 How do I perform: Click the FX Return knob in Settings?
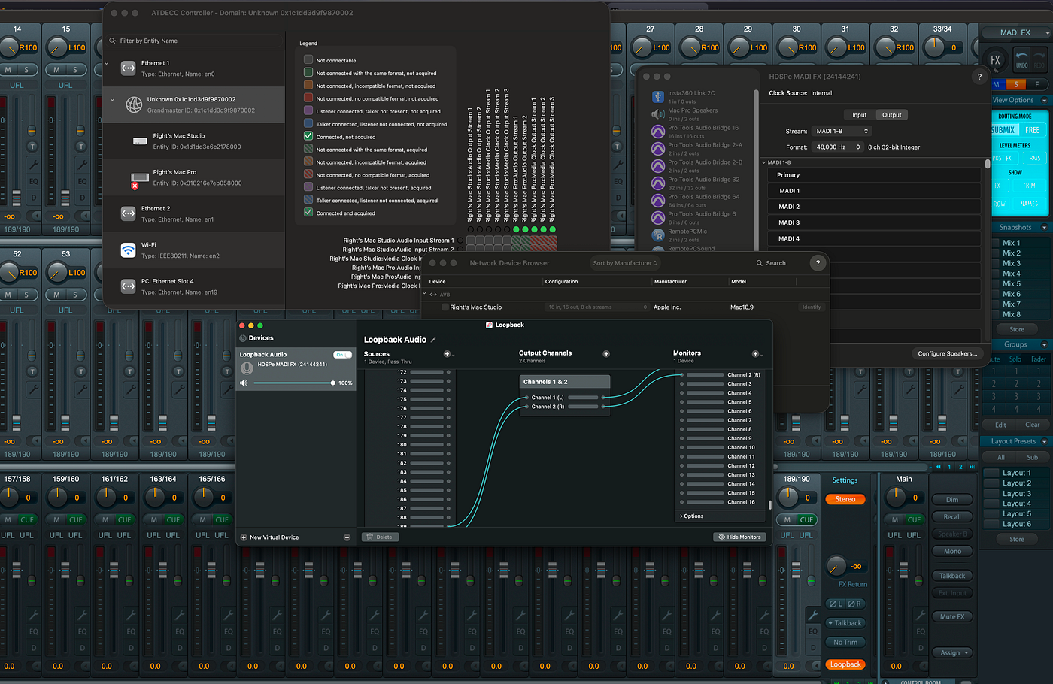pos(836,564)
